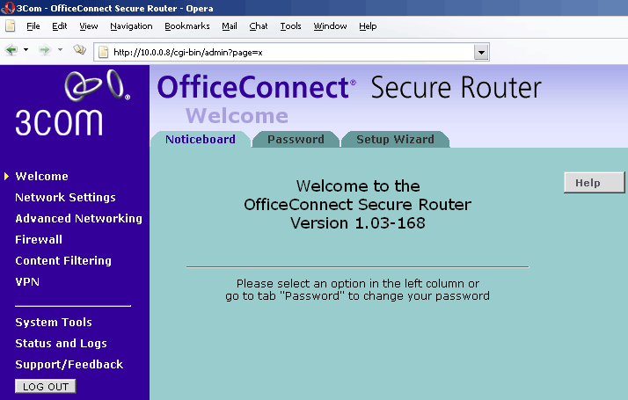Switch to the Password tab
Screen dimensions: 628x400
pyautogui.click(x=296, y=139)
